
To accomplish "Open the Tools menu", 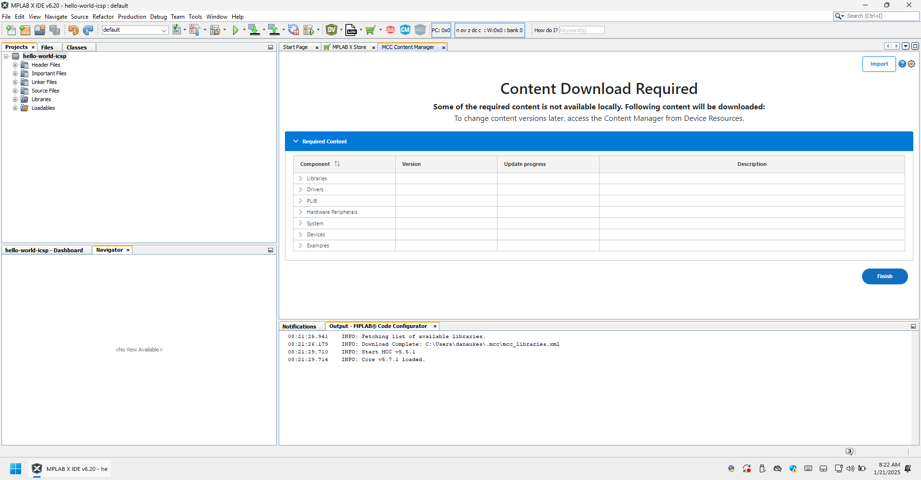I will click(195, 17).
